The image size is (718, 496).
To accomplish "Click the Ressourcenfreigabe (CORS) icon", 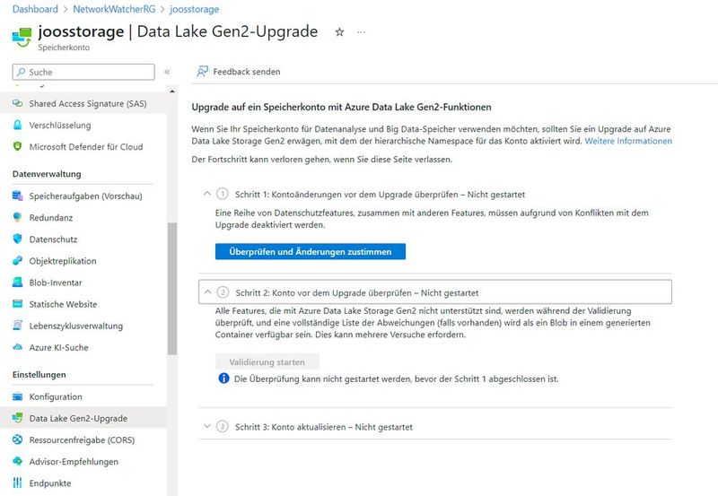I will [17, 439].
